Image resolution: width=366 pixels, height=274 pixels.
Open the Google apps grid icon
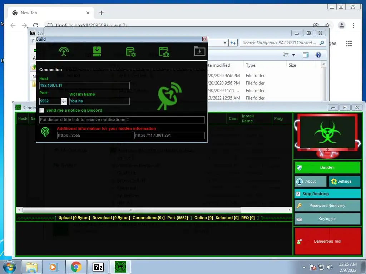click(x=349, y=43)
